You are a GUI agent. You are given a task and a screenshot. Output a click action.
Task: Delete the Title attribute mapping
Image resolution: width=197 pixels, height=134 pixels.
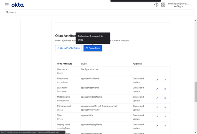tap(165, 116)
